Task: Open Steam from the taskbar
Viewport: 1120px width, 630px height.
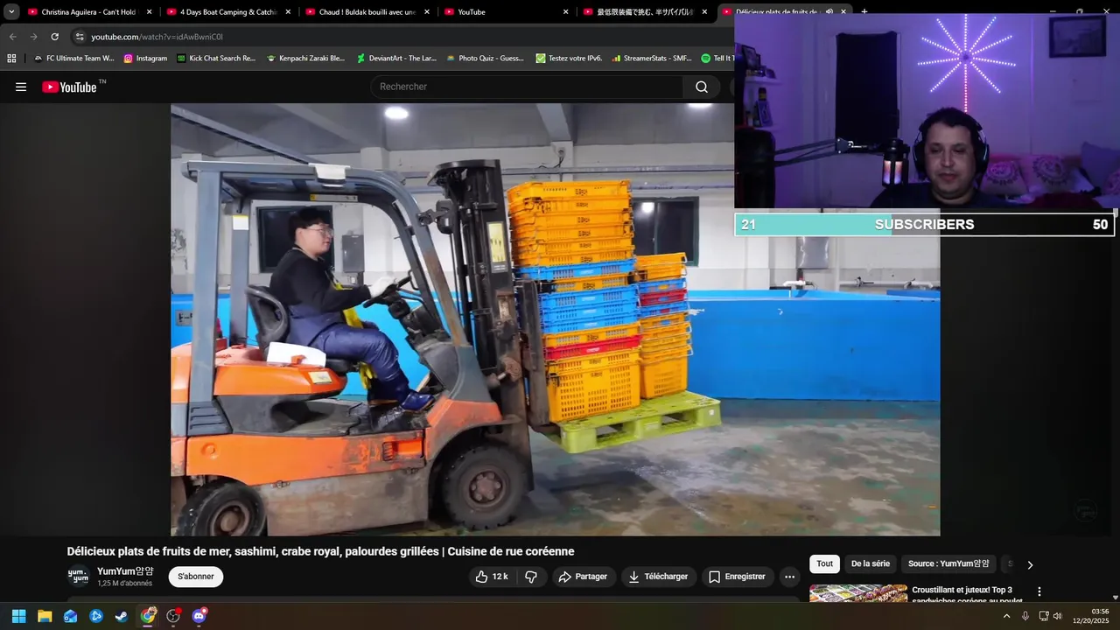Action: click(122, 616)
